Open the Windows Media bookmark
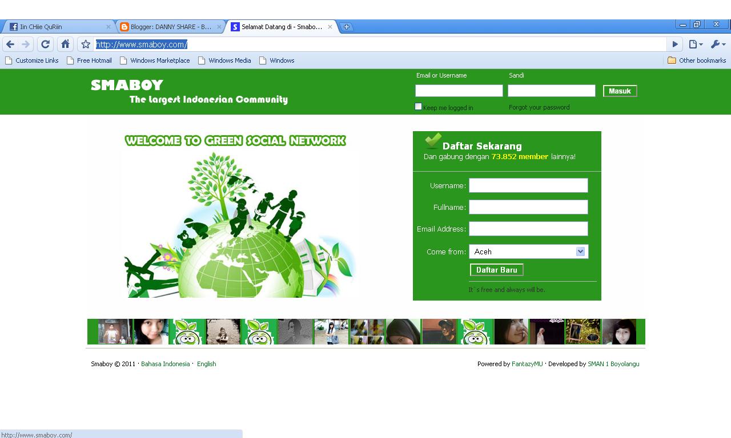The height and width of the screenshot is (438, 731). (x=224, y=60)
